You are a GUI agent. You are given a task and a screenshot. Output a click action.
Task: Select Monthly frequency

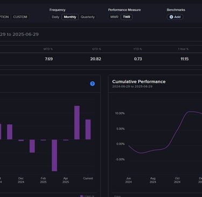coord(70,17)
